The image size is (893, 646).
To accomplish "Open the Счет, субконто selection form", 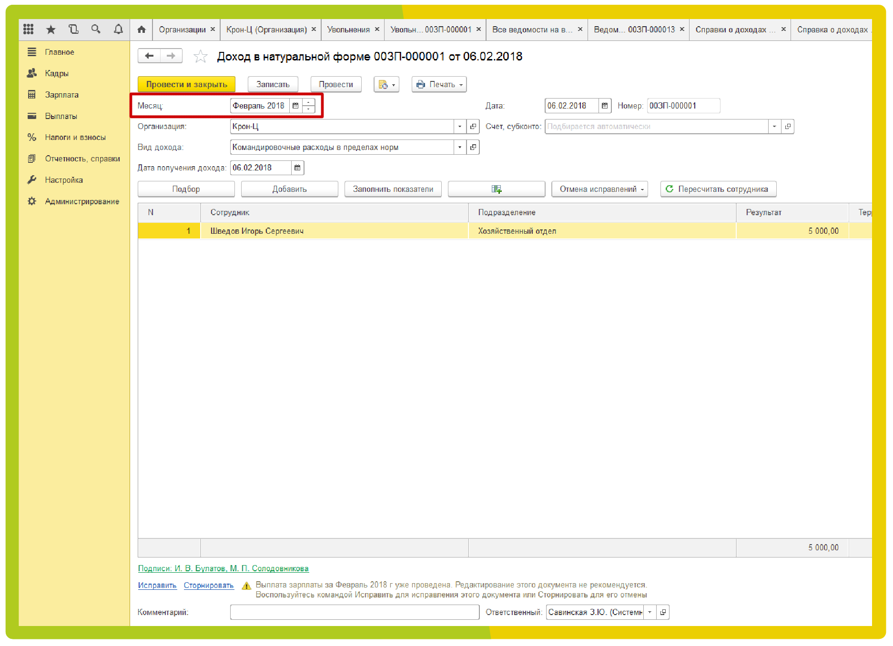I will click(x=788, y=127).
